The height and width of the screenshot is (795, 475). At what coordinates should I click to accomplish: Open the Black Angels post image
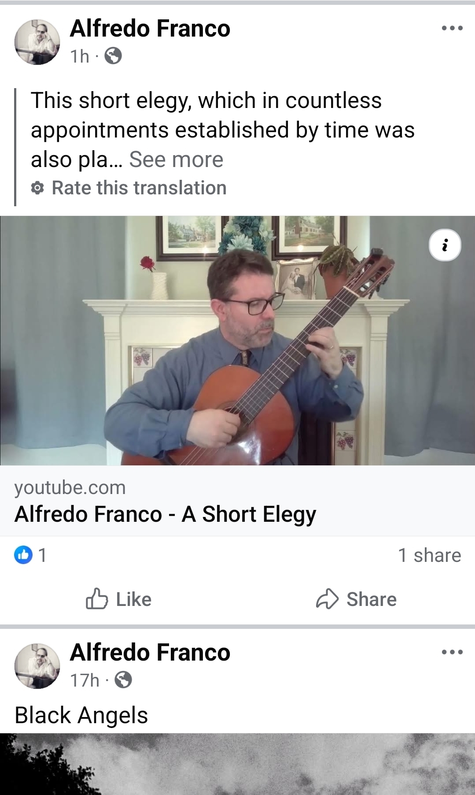click(237, 764)
